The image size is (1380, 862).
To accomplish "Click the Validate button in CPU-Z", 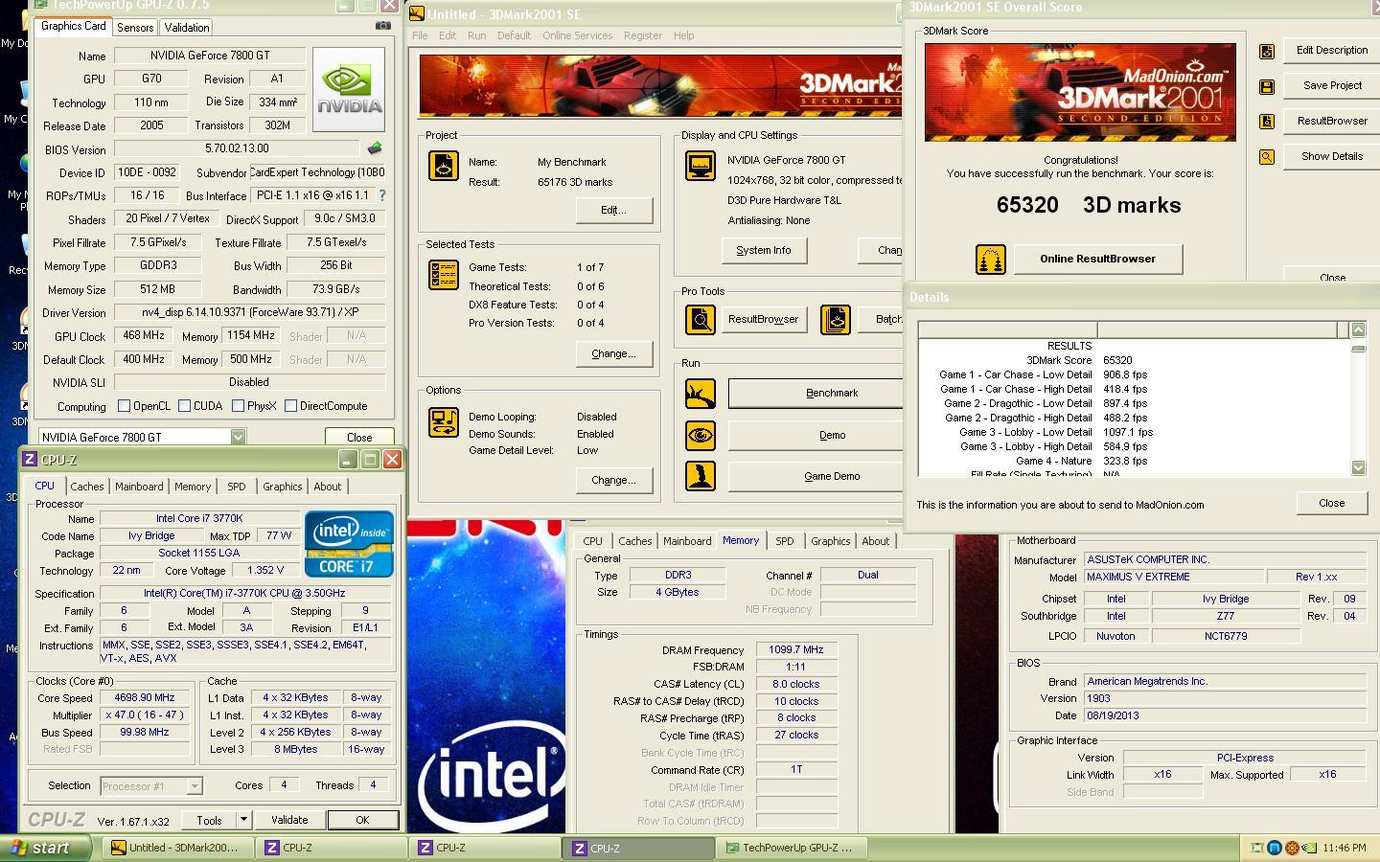I will tap(289, 820).
